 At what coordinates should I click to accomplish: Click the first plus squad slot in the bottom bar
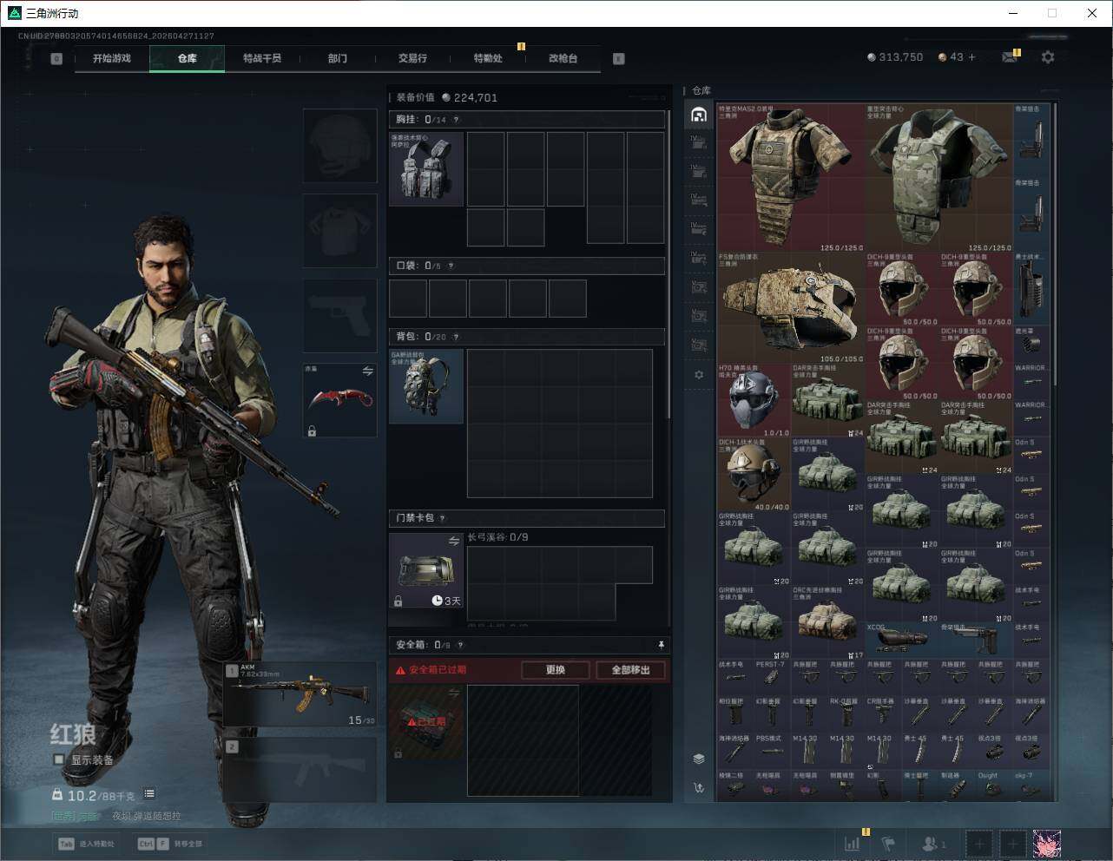point(979,843)
